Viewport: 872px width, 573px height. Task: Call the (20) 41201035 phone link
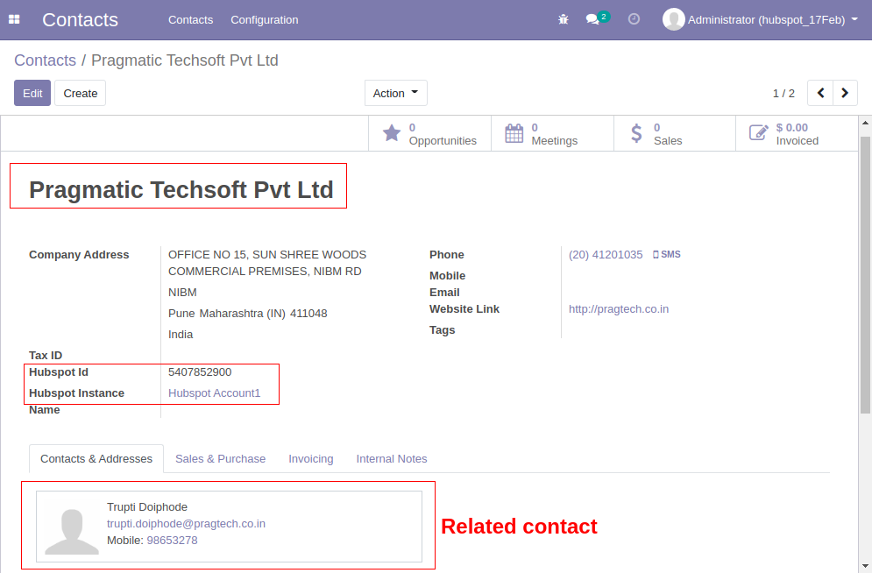coord(606,255)
